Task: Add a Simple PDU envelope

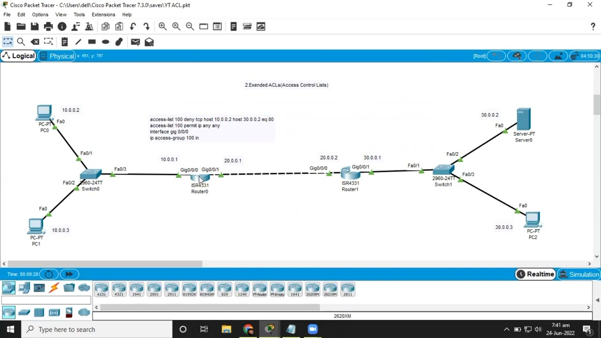Action: [x=135, y=42]
